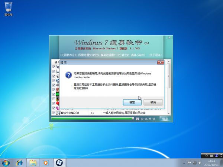Open the Recycle Bin desktop icon

point(9,9)
